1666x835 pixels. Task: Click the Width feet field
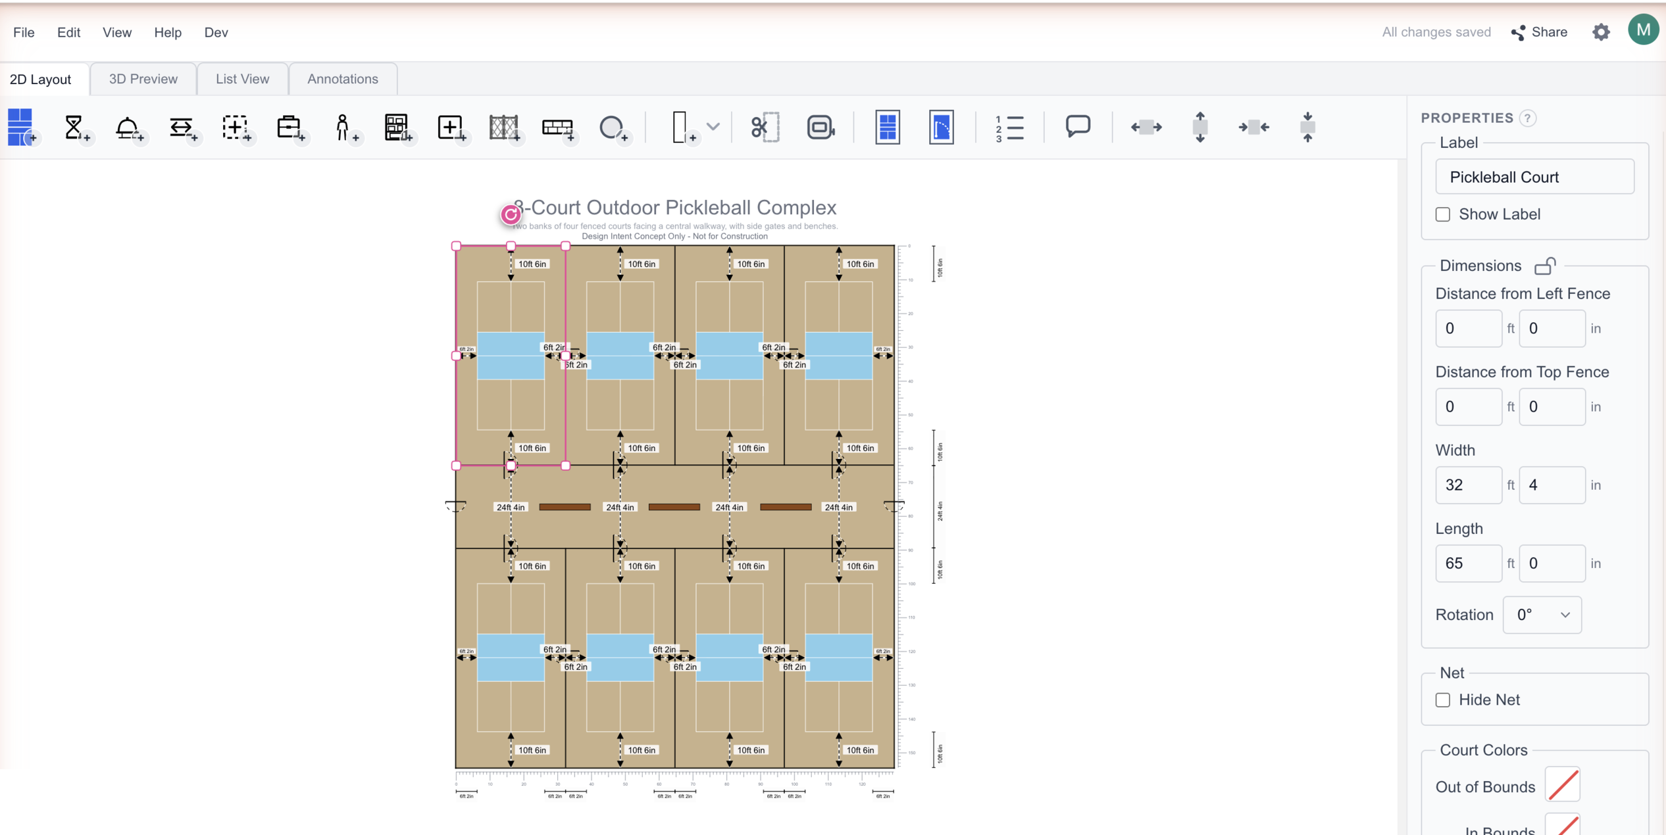coord(1468,485)
